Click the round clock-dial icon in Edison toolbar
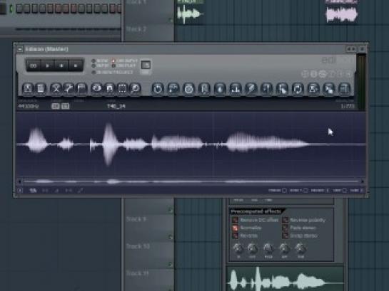Viewport: 389px width, 291px height. [188, 89]
